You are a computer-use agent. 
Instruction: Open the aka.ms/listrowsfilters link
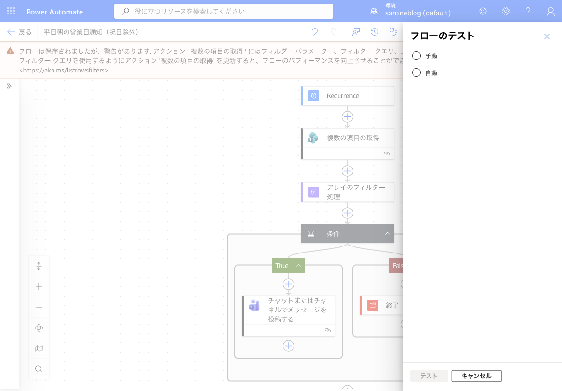[x=64, y=70]
